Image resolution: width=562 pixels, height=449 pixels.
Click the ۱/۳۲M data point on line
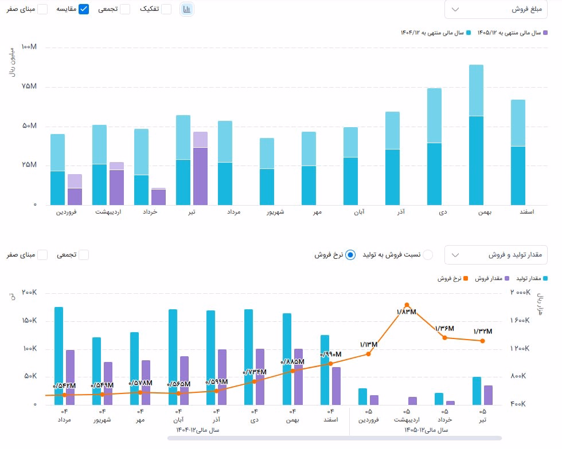482,341
